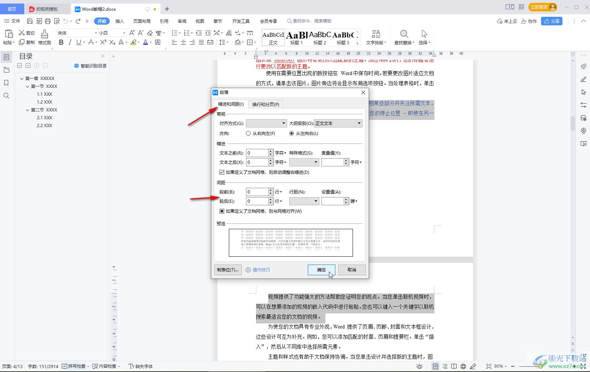This screenshot has height=372, width=590.
Task: Switch to 换行和分页 tab
Action: (266, 104)
